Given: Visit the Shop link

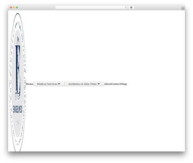Looking at the screenshot, I should click(x=124, y=84).
